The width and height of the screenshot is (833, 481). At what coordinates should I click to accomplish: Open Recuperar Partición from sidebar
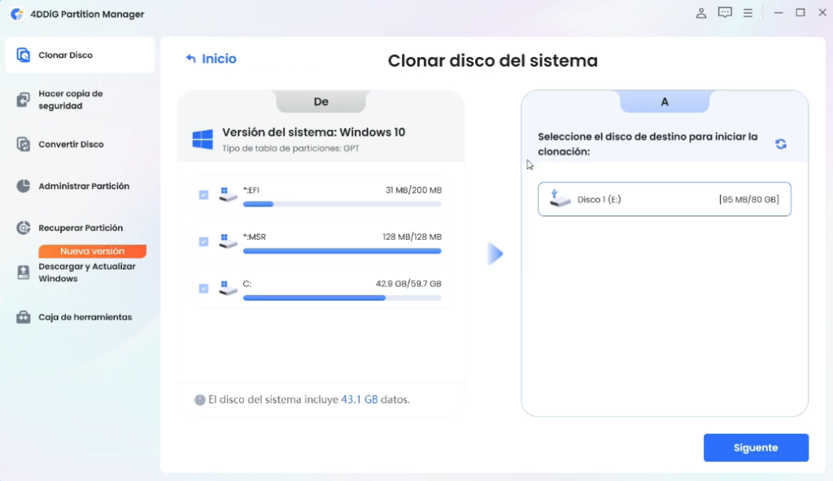pos(79,228)
